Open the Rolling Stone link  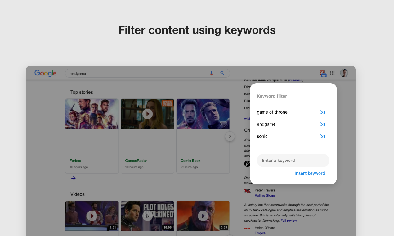pyautogui.click(x=265, y=195)
